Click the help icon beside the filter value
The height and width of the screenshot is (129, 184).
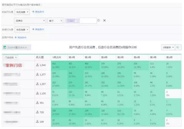pos(98,20)
